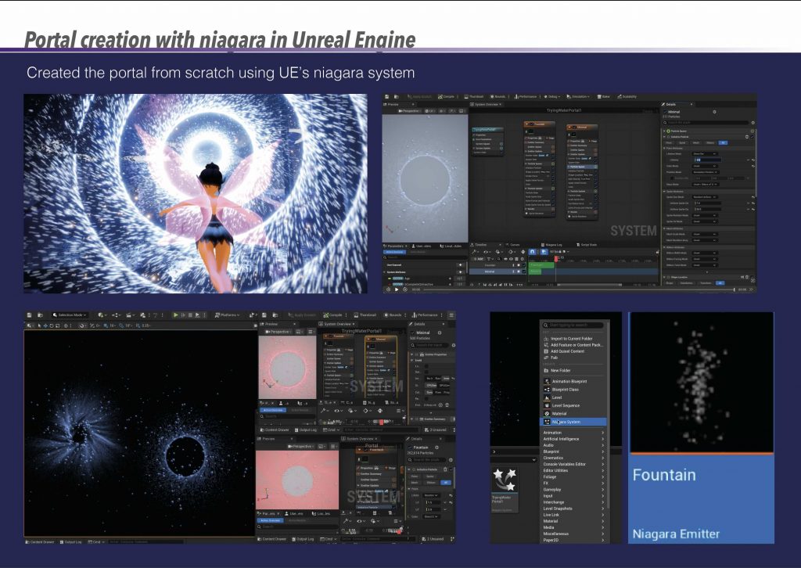Image resolution: width=801 pixels, height=568 pixels.
Task: Expand the Blueprint category submenu
Action: (602, 451)
